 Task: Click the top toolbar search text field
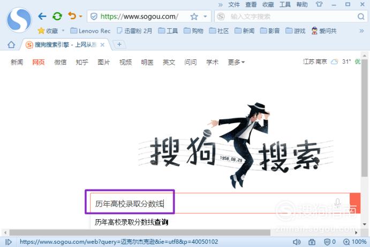click(291, 17)
